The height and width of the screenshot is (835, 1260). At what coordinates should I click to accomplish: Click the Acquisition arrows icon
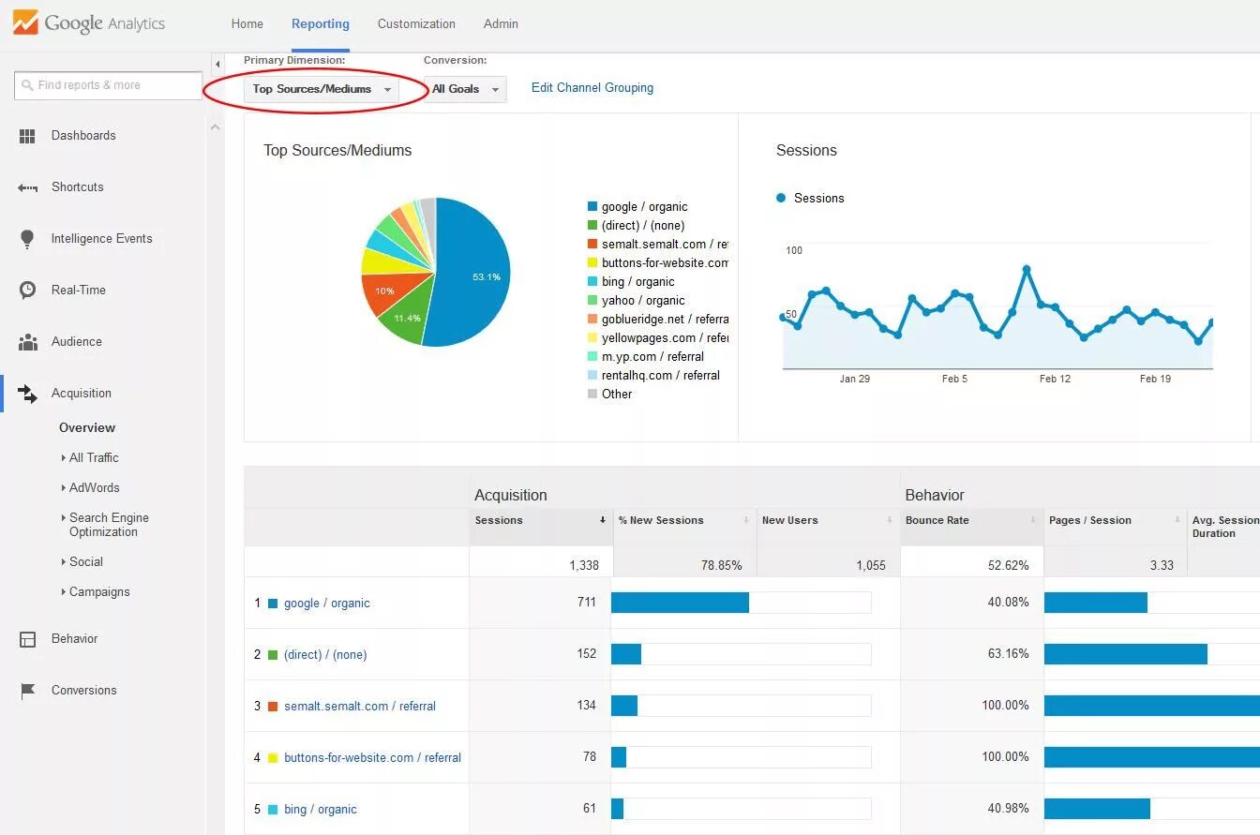click(x=27, y=394)
